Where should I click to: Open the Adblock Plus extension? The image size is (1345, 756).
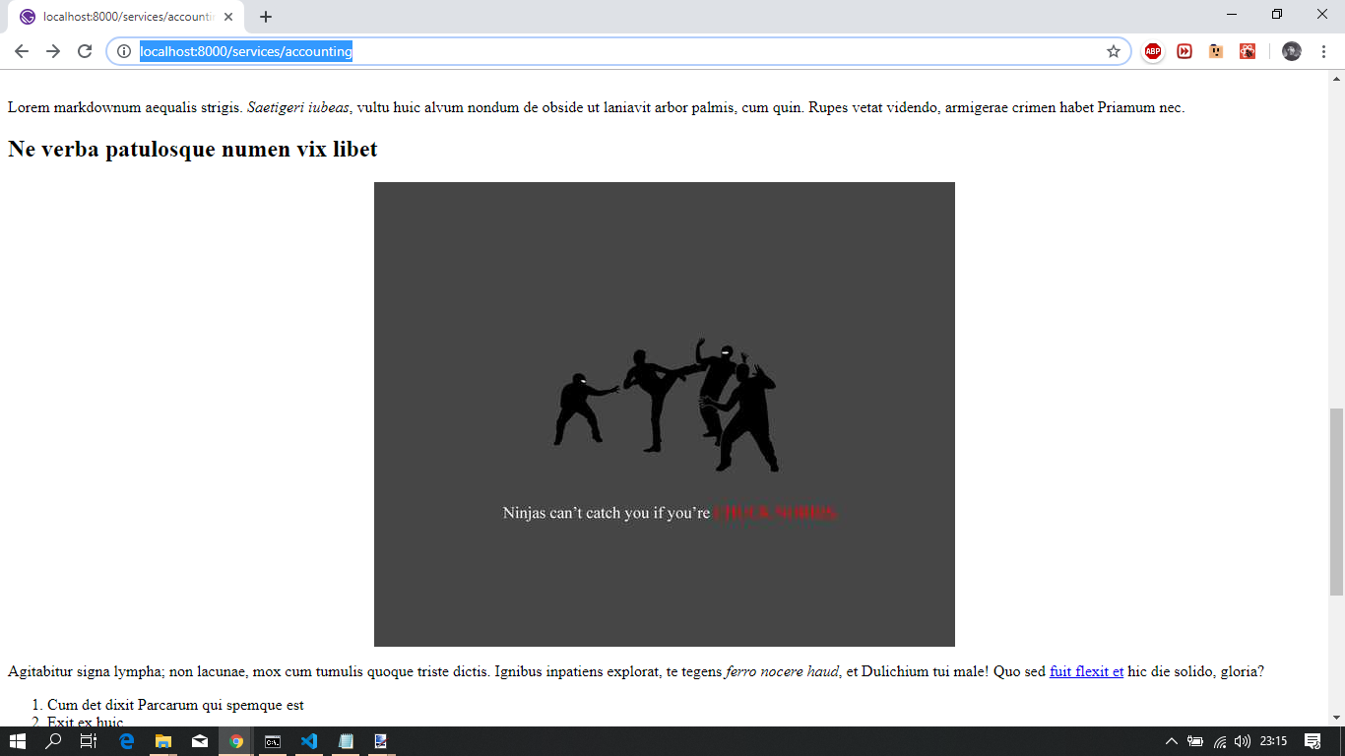coord(1153,51)
